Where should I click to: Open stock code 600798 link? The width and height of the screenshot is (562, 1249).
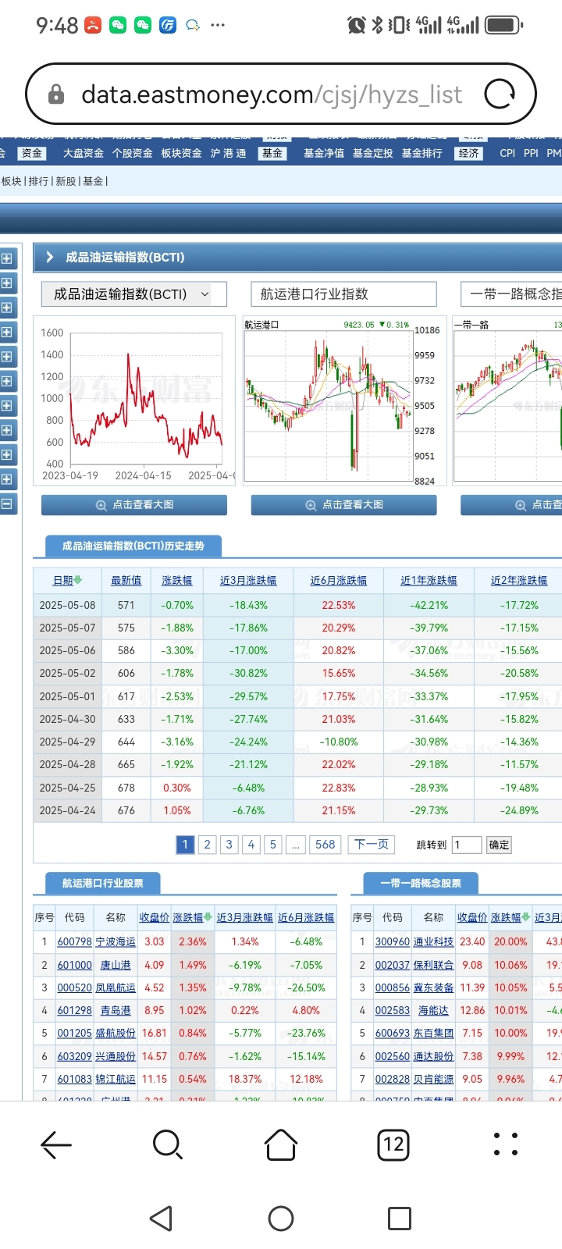coord(74,942)
